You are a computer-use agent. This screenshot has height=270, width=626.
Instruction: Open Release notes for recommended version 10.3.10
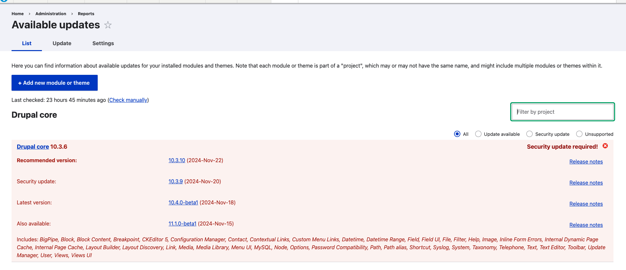[x=586, y=162]
